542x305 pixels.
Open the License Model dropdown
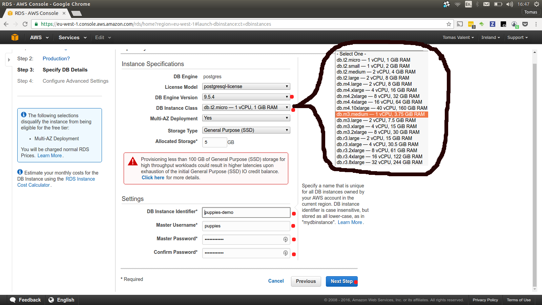pyautogui.click(x=246, y=86)
